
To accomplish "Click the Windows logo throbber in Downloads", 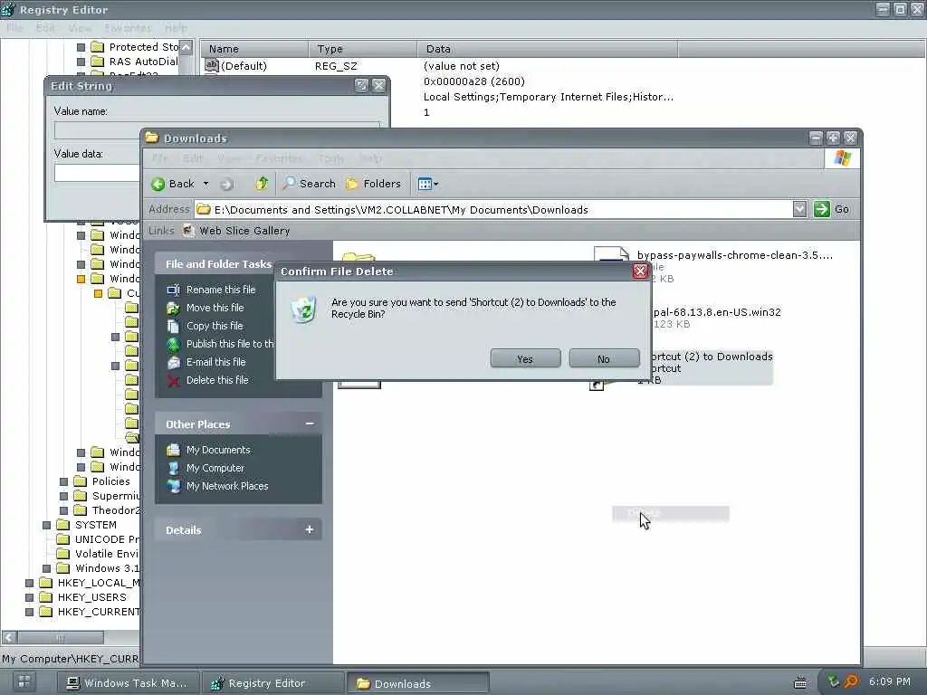I will (x=843, y=158).
